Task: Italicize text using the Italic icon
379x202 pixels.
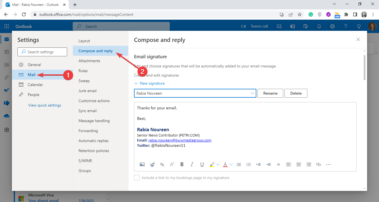Action: (192, 164)
